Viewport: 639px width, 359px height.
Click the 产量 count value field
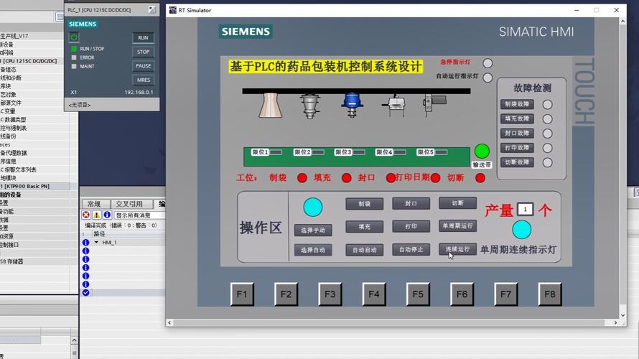(x=525, y=210)
